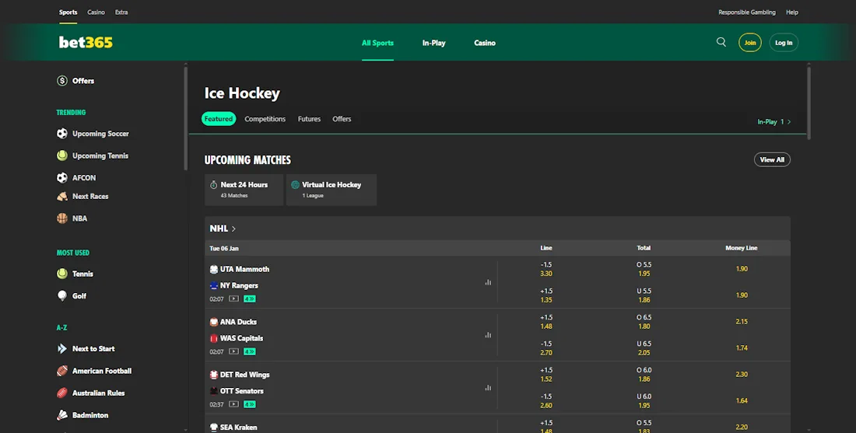
Task: Open the search magnifier icon
Action: (721, 42)
